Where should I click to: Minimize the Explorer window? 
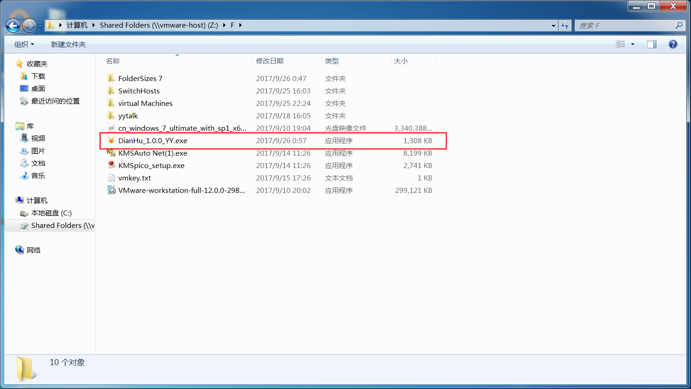[x=637, y=6]
